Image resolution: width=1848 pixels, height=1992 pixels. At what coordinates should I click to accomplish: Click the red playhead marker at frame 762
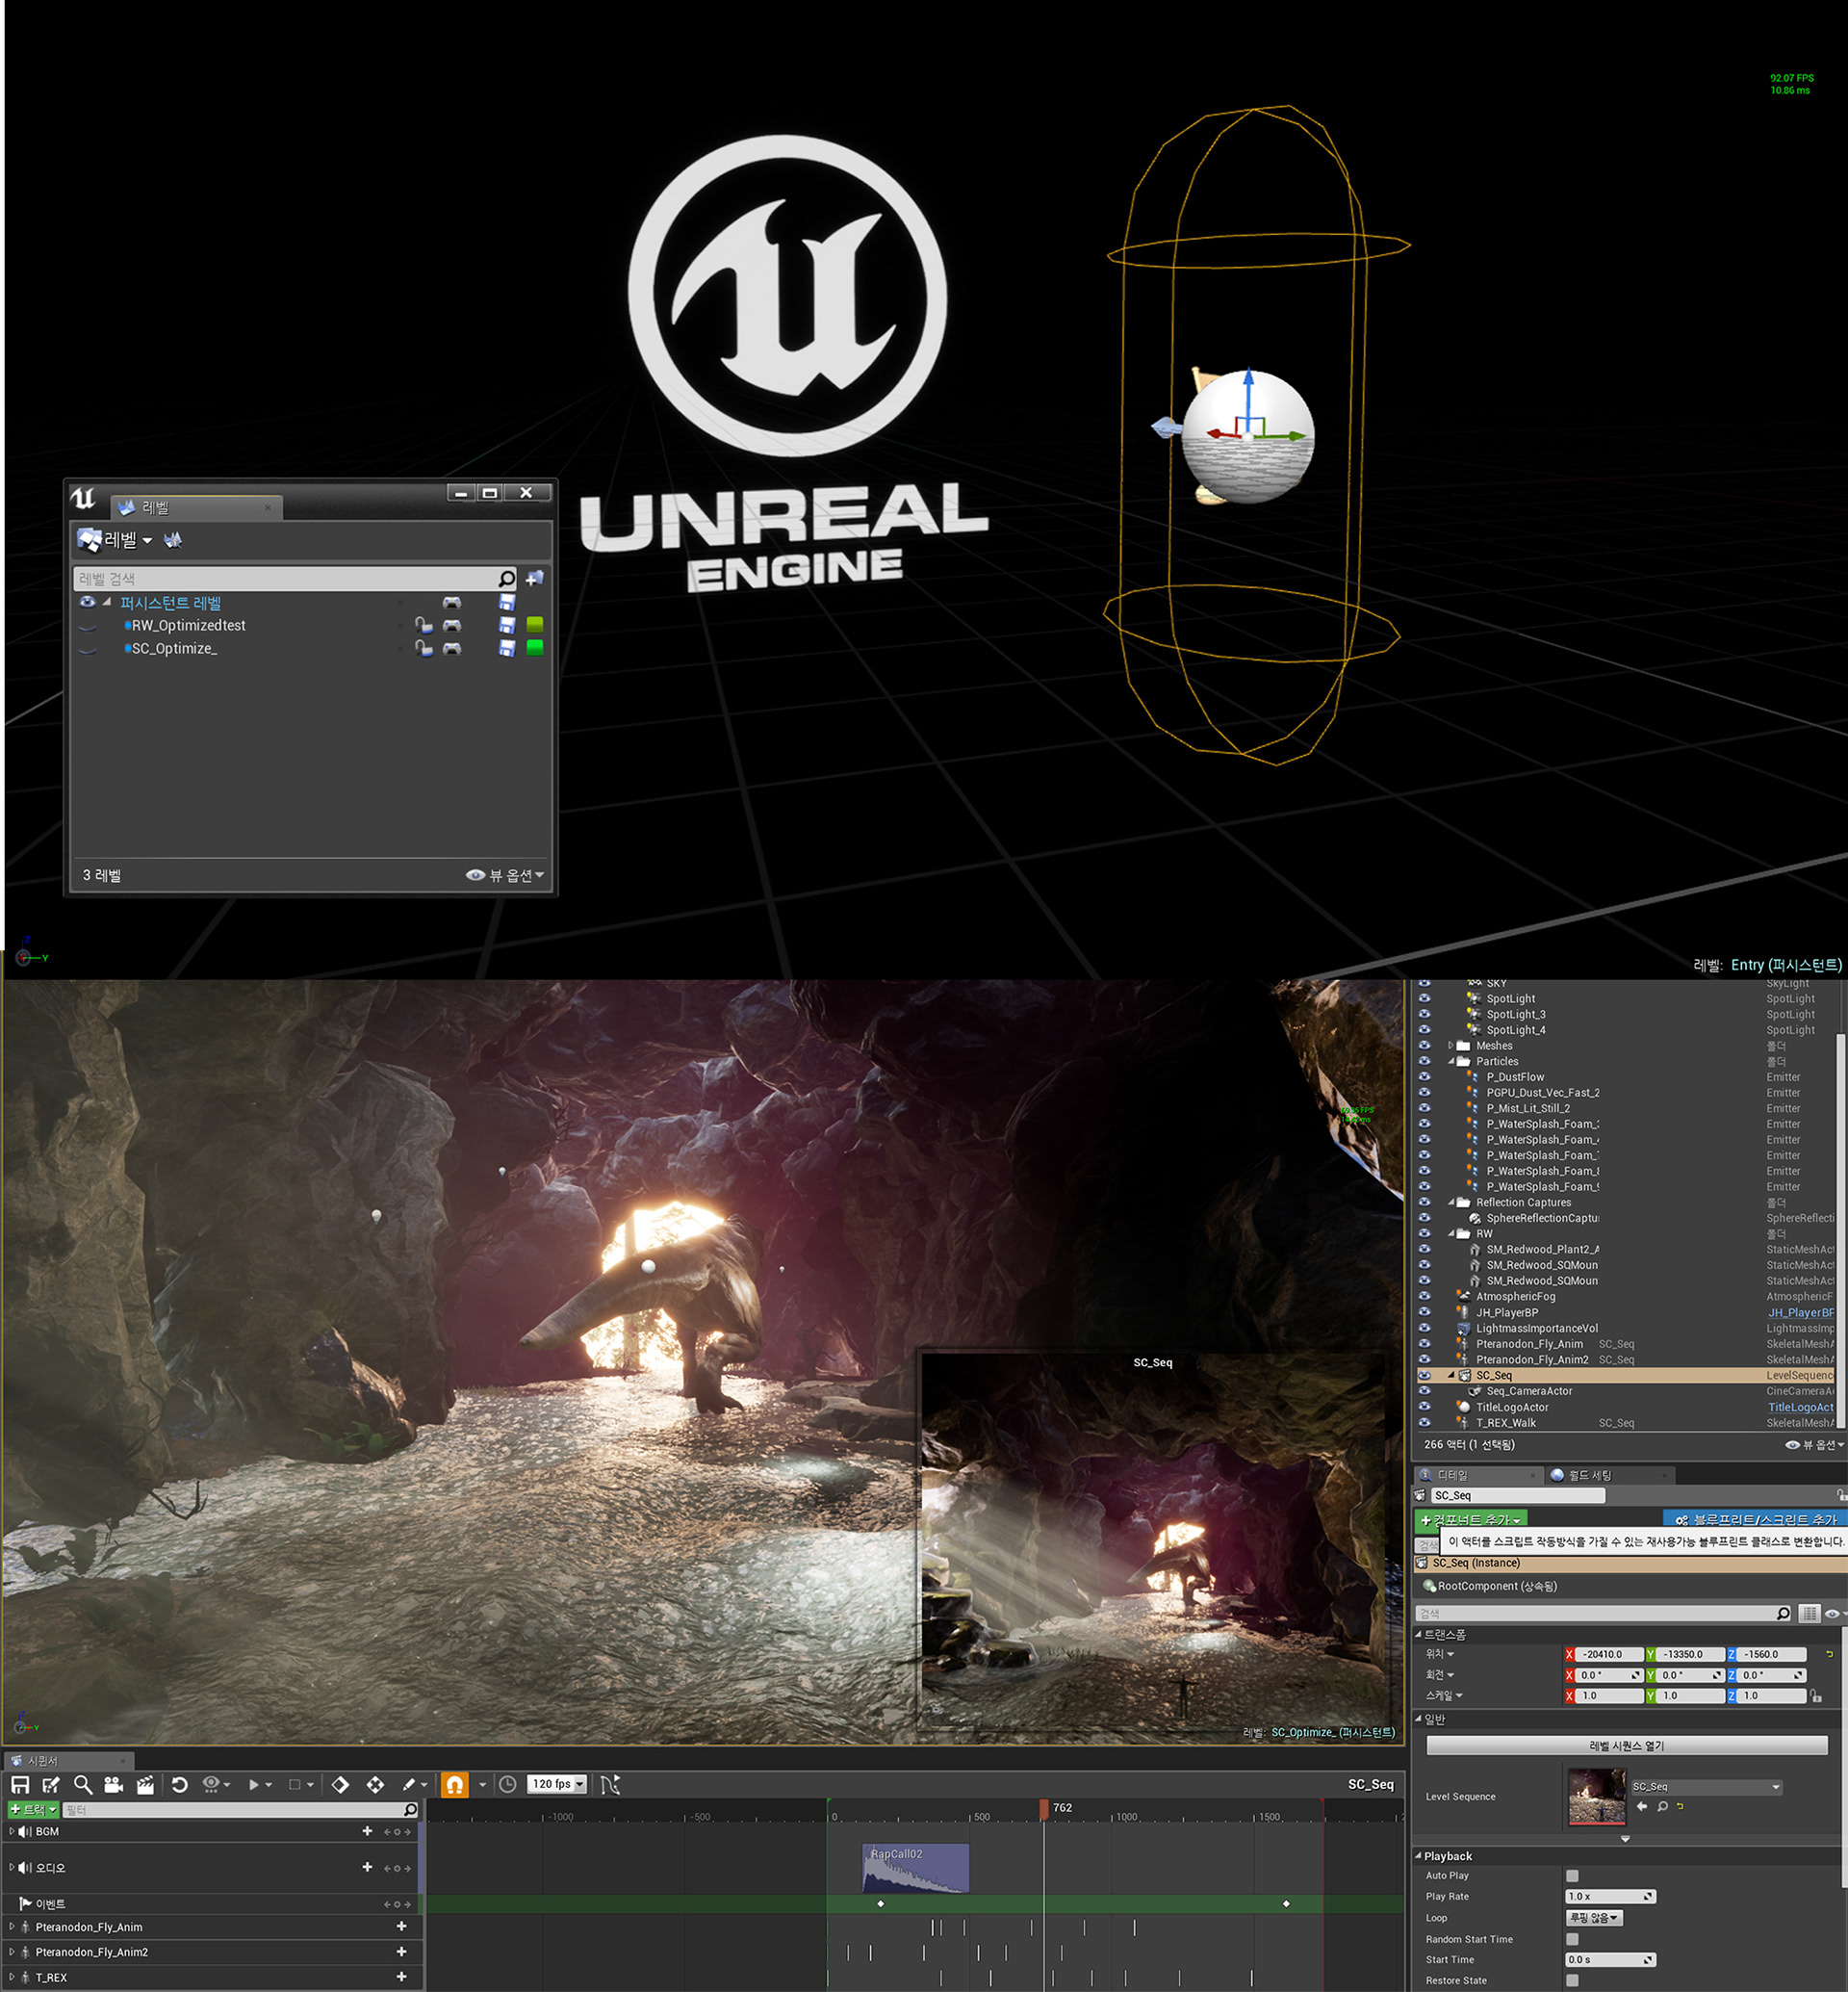click(1044, 1809)
